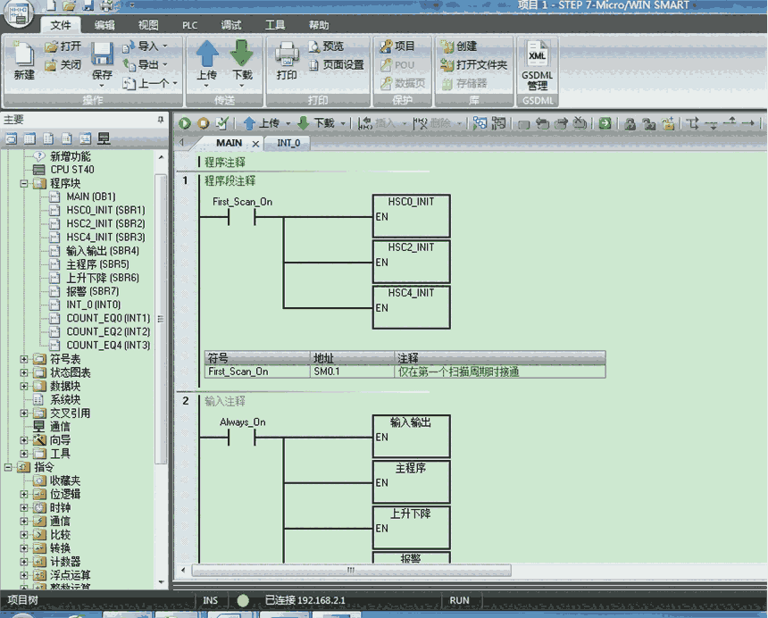Pin the 主要 project tree panel

(x=161, y=120)
